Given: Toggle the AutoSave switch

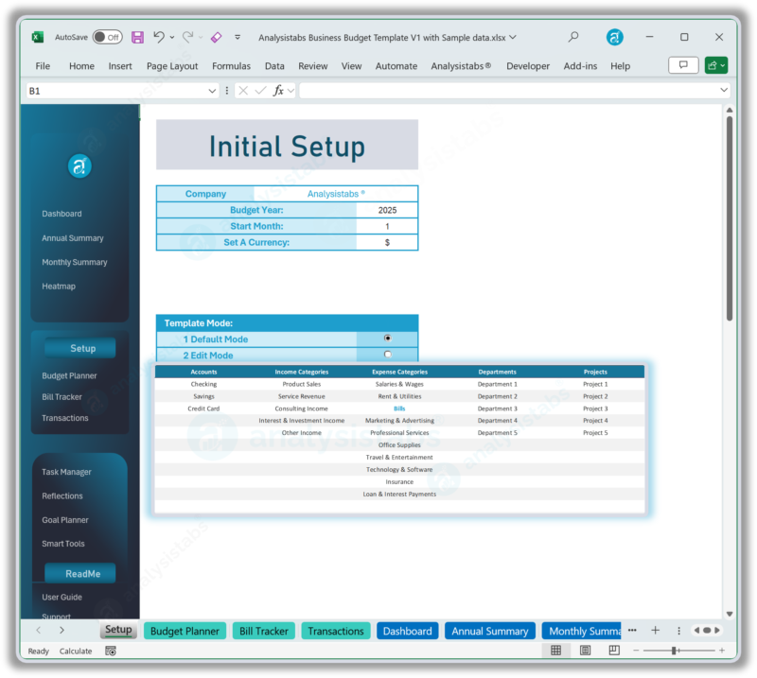Looking at the screenshot, I should [x=107, y=37].
